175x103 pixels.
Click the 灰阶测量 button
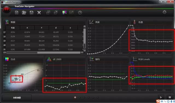click(17, 98)
